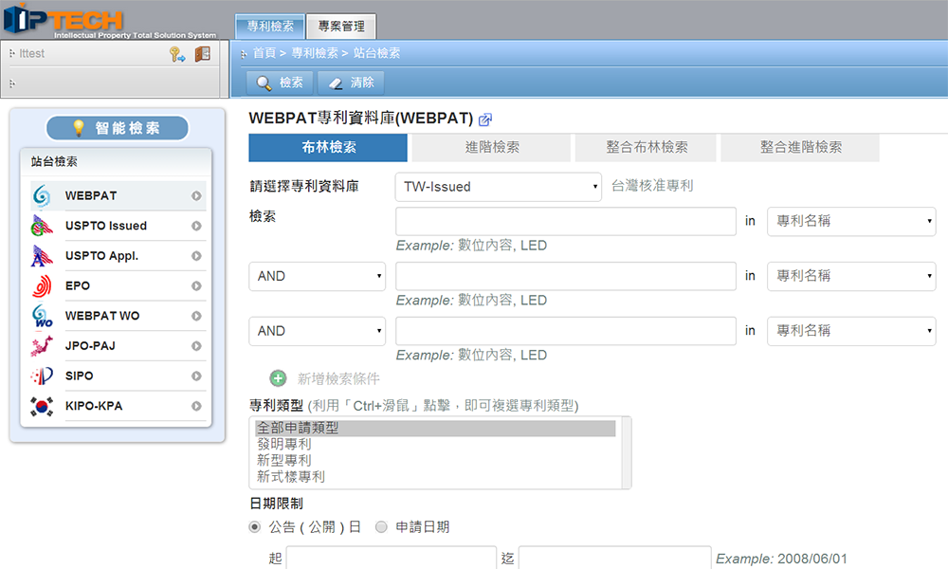948x569 pixels.
Task: Go to 首頁 in the breadcrumb
Action: 264,53
